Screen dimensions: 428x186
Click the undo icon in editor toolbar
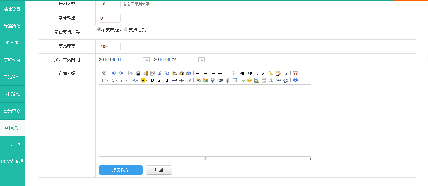pos(114,73)
